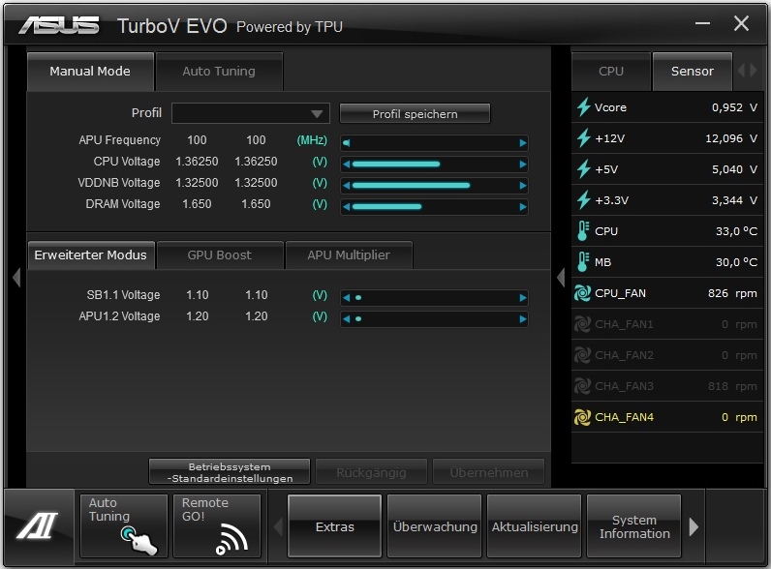Click the CHA_FAN3 fan icon

point(583,386)
